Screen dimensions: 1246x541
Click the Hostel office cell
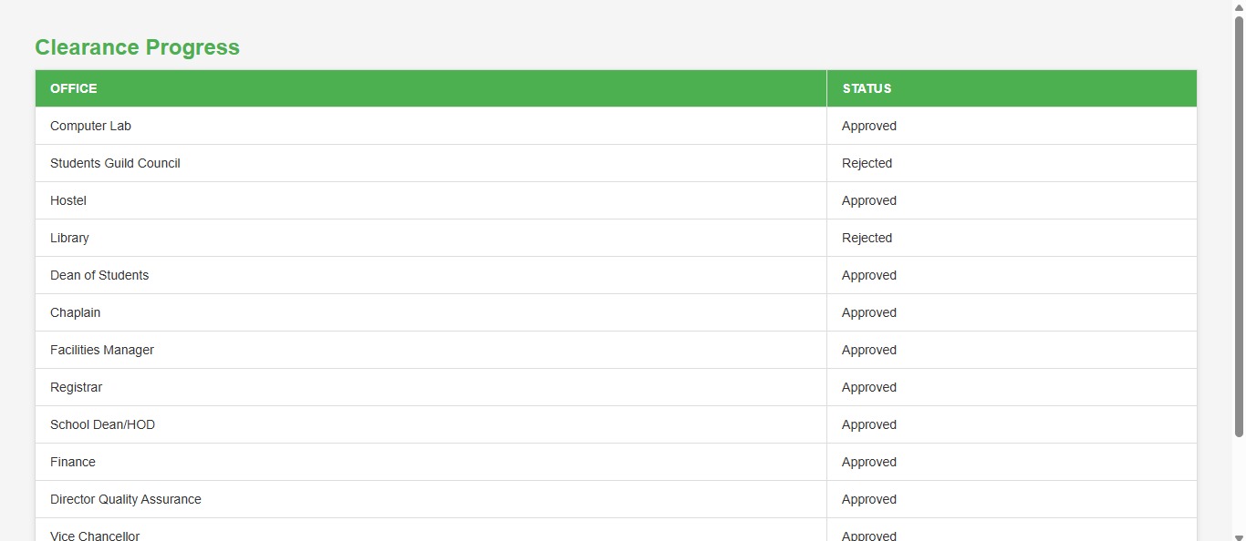point(68,200)
